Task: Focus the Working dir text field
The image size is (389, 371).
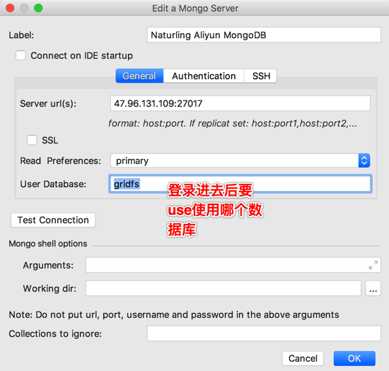Action: pos(223,288)
